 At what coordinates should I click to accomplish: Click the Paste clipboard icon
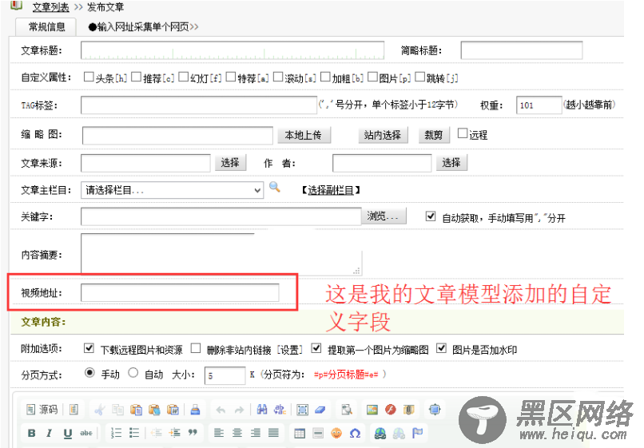click(136, 410)
